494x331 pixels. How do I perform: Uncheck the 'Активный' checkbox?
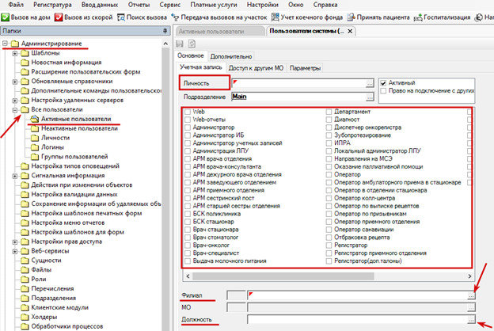point(383,83)
